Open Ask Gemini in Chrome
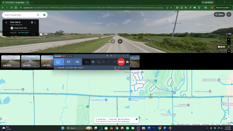 207,2
